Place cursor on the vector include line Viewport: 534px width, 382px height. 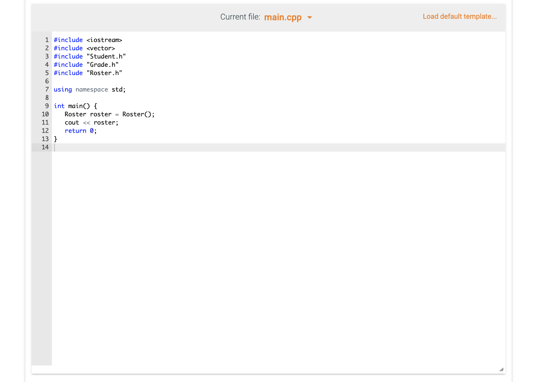84,48
